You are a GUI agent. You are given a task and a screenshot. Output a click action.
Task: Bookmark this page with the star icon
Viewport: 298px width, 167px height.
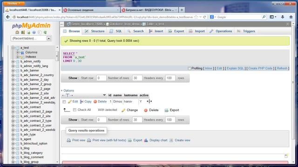tap(196, 17)
